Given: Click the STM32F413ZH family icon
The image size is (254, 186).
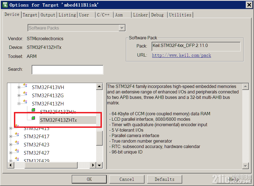Looking at the screenshot, I should pyautogui.click(x=25, y=102).
